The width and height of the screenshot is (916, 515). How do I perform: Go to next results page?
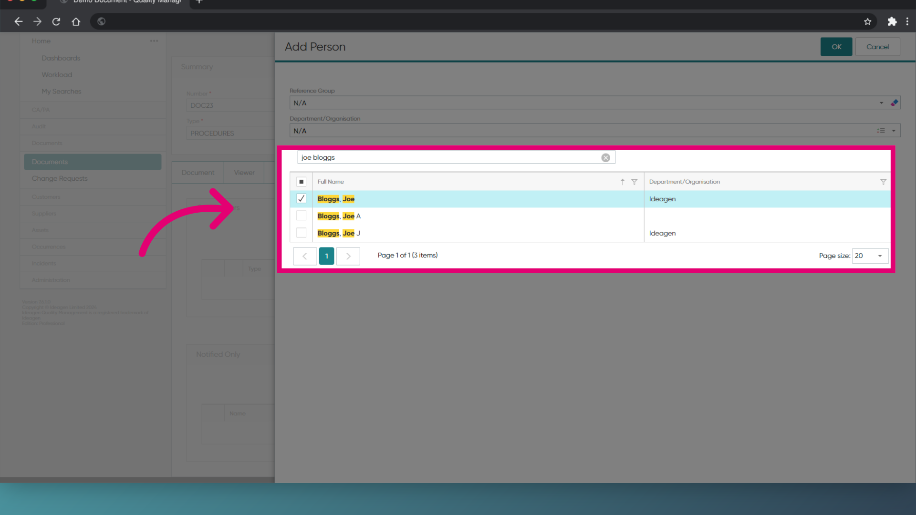[x=348, y=256]
